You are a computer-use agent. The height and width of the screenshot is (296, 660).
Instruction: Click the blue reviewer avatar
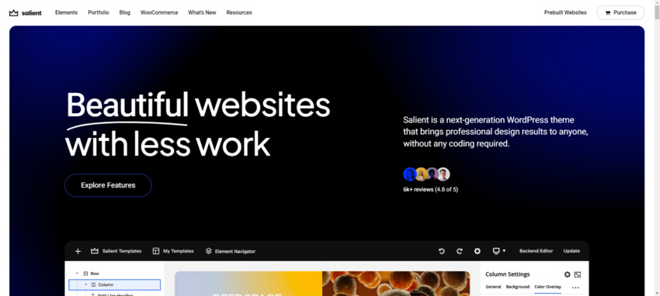(409, 174)
